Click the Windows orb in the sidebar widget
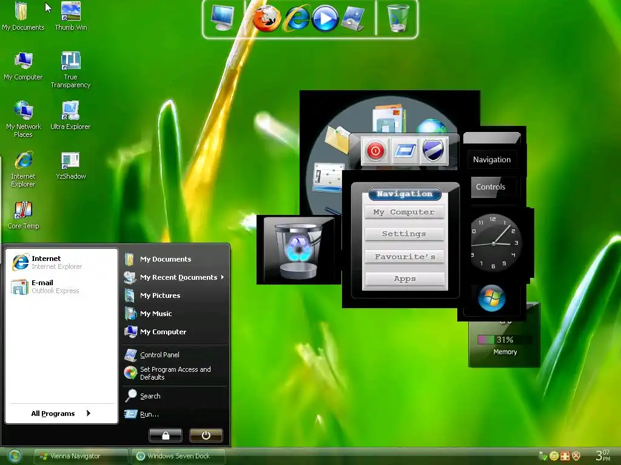This screenshot has width=621, height=465. tap(491, 298)
